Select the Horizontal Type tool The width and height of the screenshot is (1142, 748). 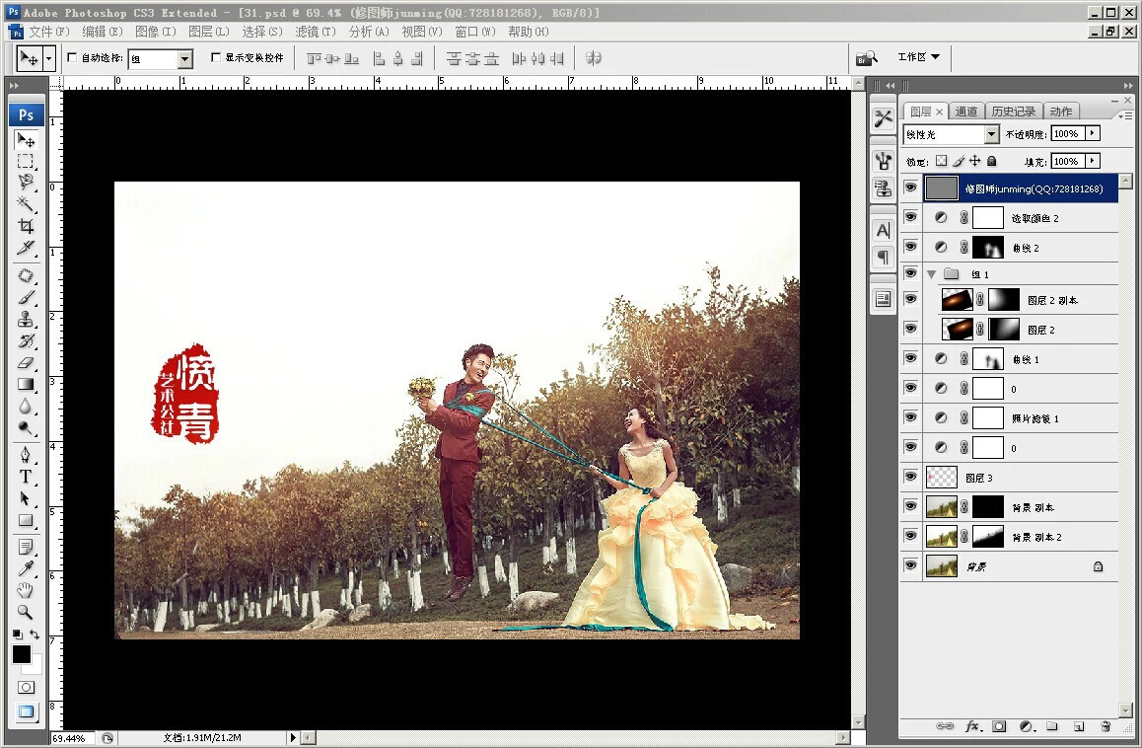click(x=26, y=477)
